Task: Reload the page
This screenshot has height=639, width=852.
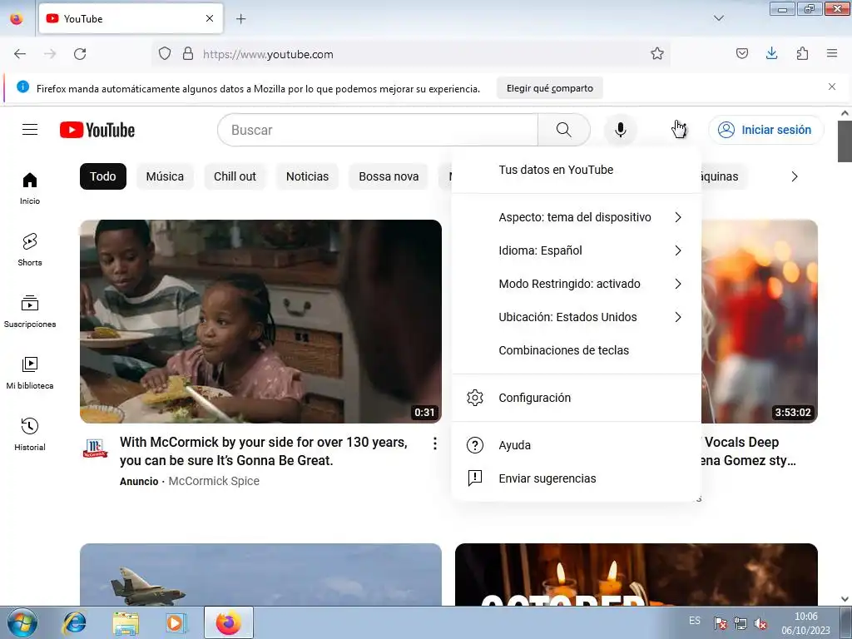Action: coord(80,54)
